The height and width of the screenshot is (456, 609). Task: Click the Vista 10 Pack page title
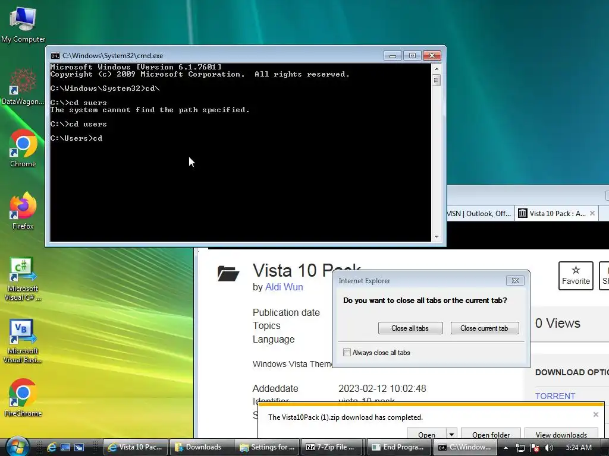307,270
